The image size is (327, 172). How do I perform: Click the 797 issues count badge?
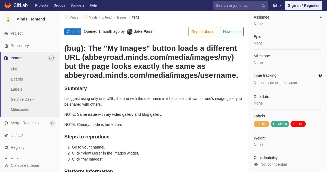click(x=52, y=58)
